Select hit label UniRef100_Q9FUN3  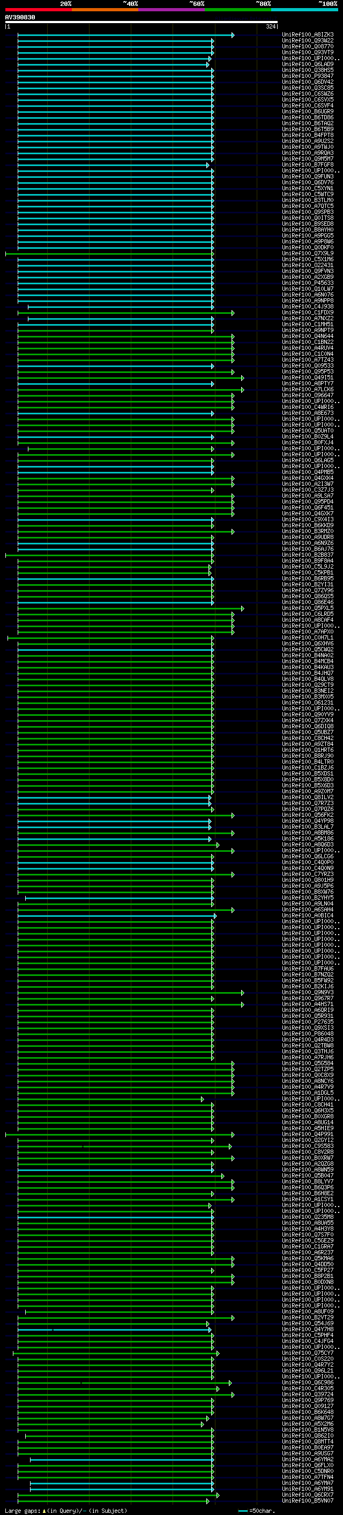click(308, 176)
